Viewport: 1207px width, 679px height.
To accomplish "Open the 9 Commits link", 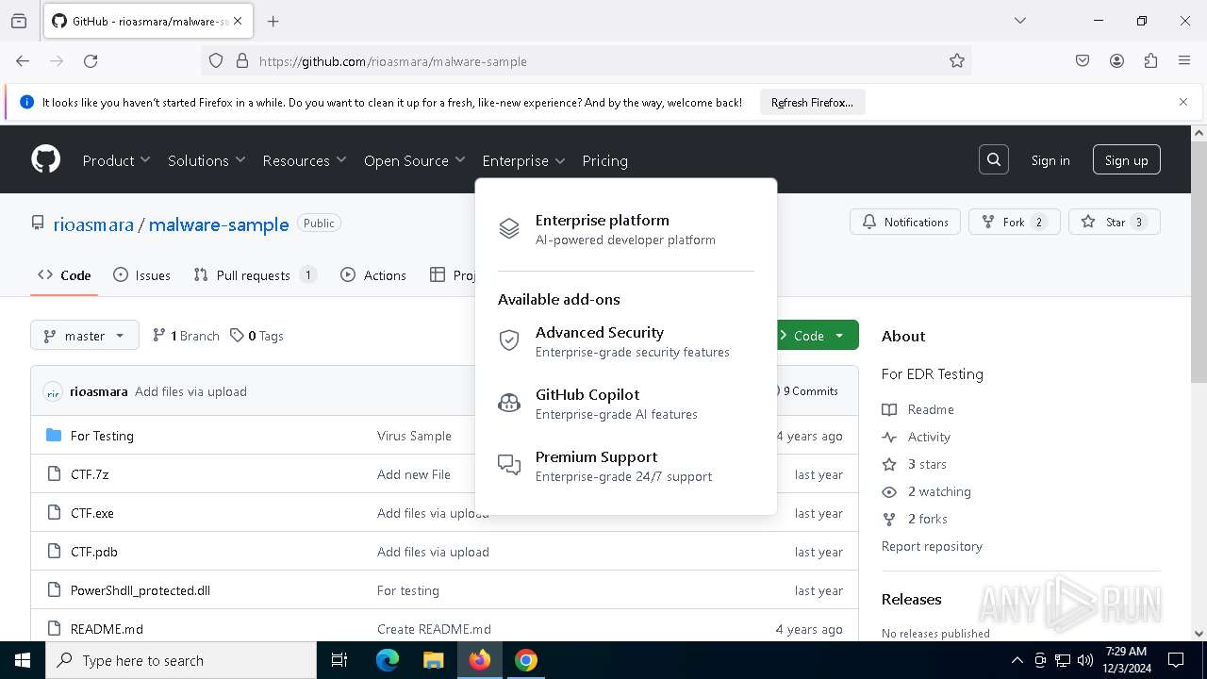I will [x=807, y=390].
